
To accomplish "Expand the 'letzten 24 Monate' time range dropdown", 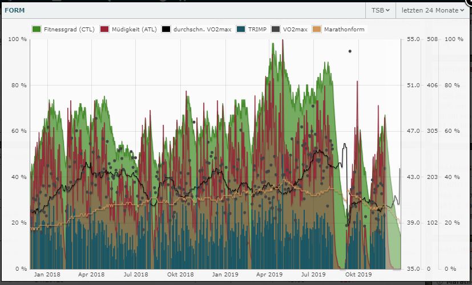I will tap(432, 10).
